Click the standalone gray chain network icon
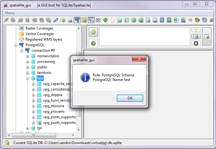The width and height of the screenshot is (216, 149). (x=190, y=20)
